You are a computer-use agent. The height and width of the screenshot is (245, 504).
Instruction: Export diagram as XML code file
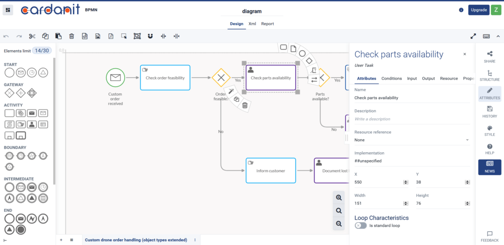pos(85,36)
